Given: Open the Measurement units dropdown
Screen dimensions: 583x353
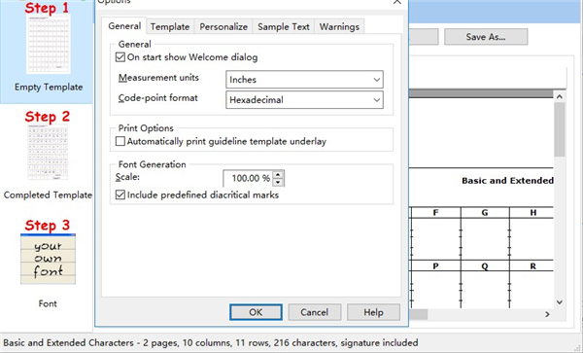Looking at the screenshot, I should pos(304,80).
